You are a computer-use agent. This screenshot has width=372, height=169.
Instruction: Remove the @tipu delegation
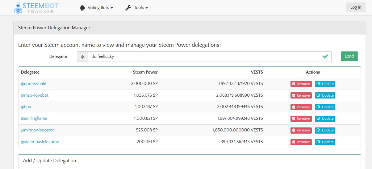click(x=301, y=107)
